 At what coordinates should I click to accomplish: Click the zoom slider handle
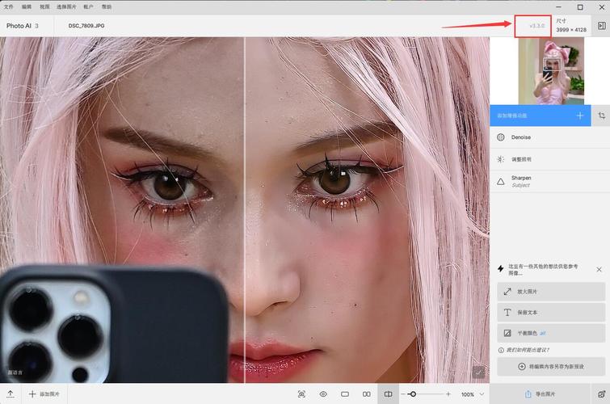413,394
